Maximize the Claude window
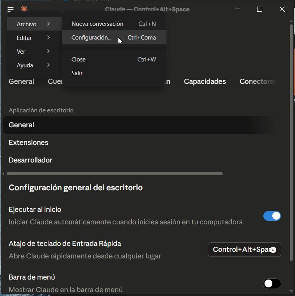 coord(259,9)
